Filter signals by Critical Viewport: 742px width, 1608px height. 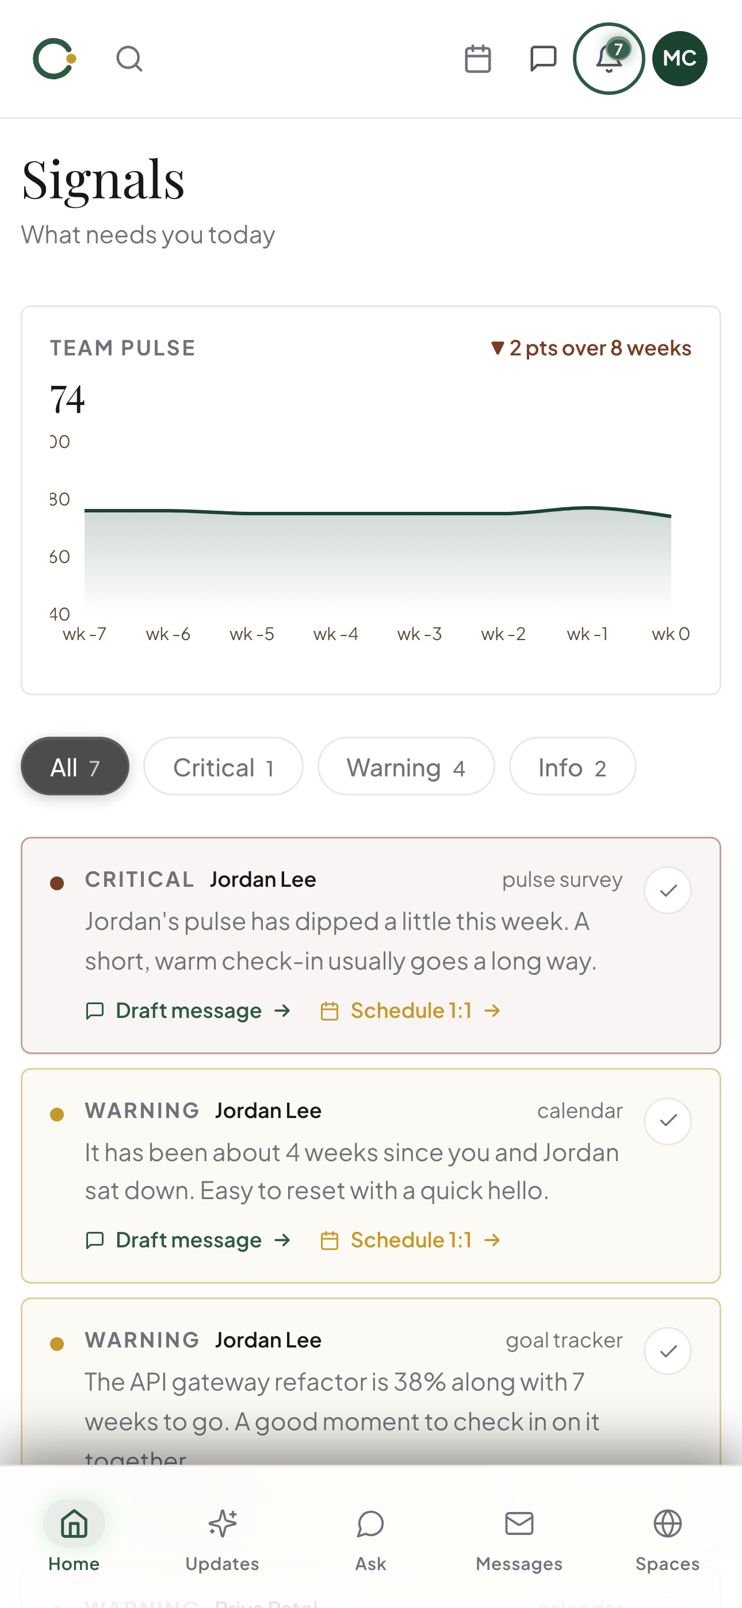(223, 767)
